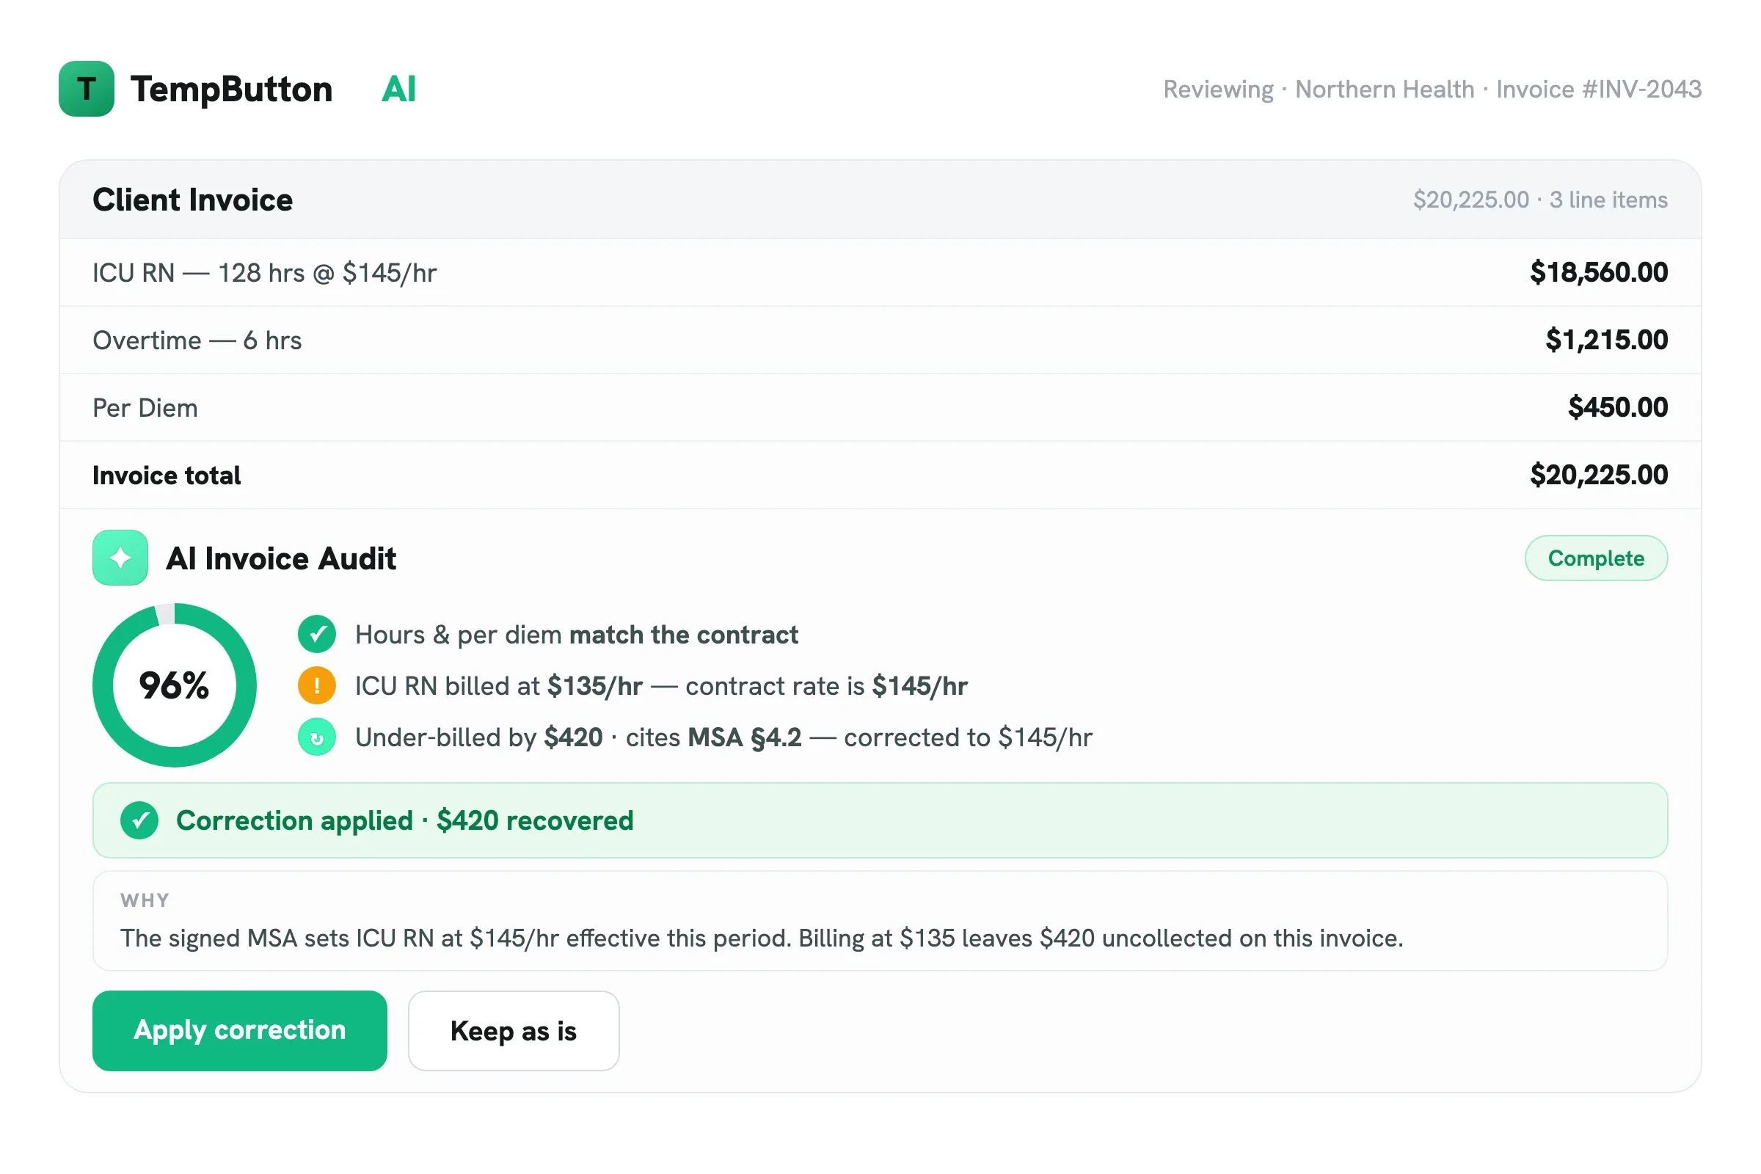Click the 96% audit score ring
This screenshot has height=1174, width=1761.
pyautogui.click(x=175, y=686)
